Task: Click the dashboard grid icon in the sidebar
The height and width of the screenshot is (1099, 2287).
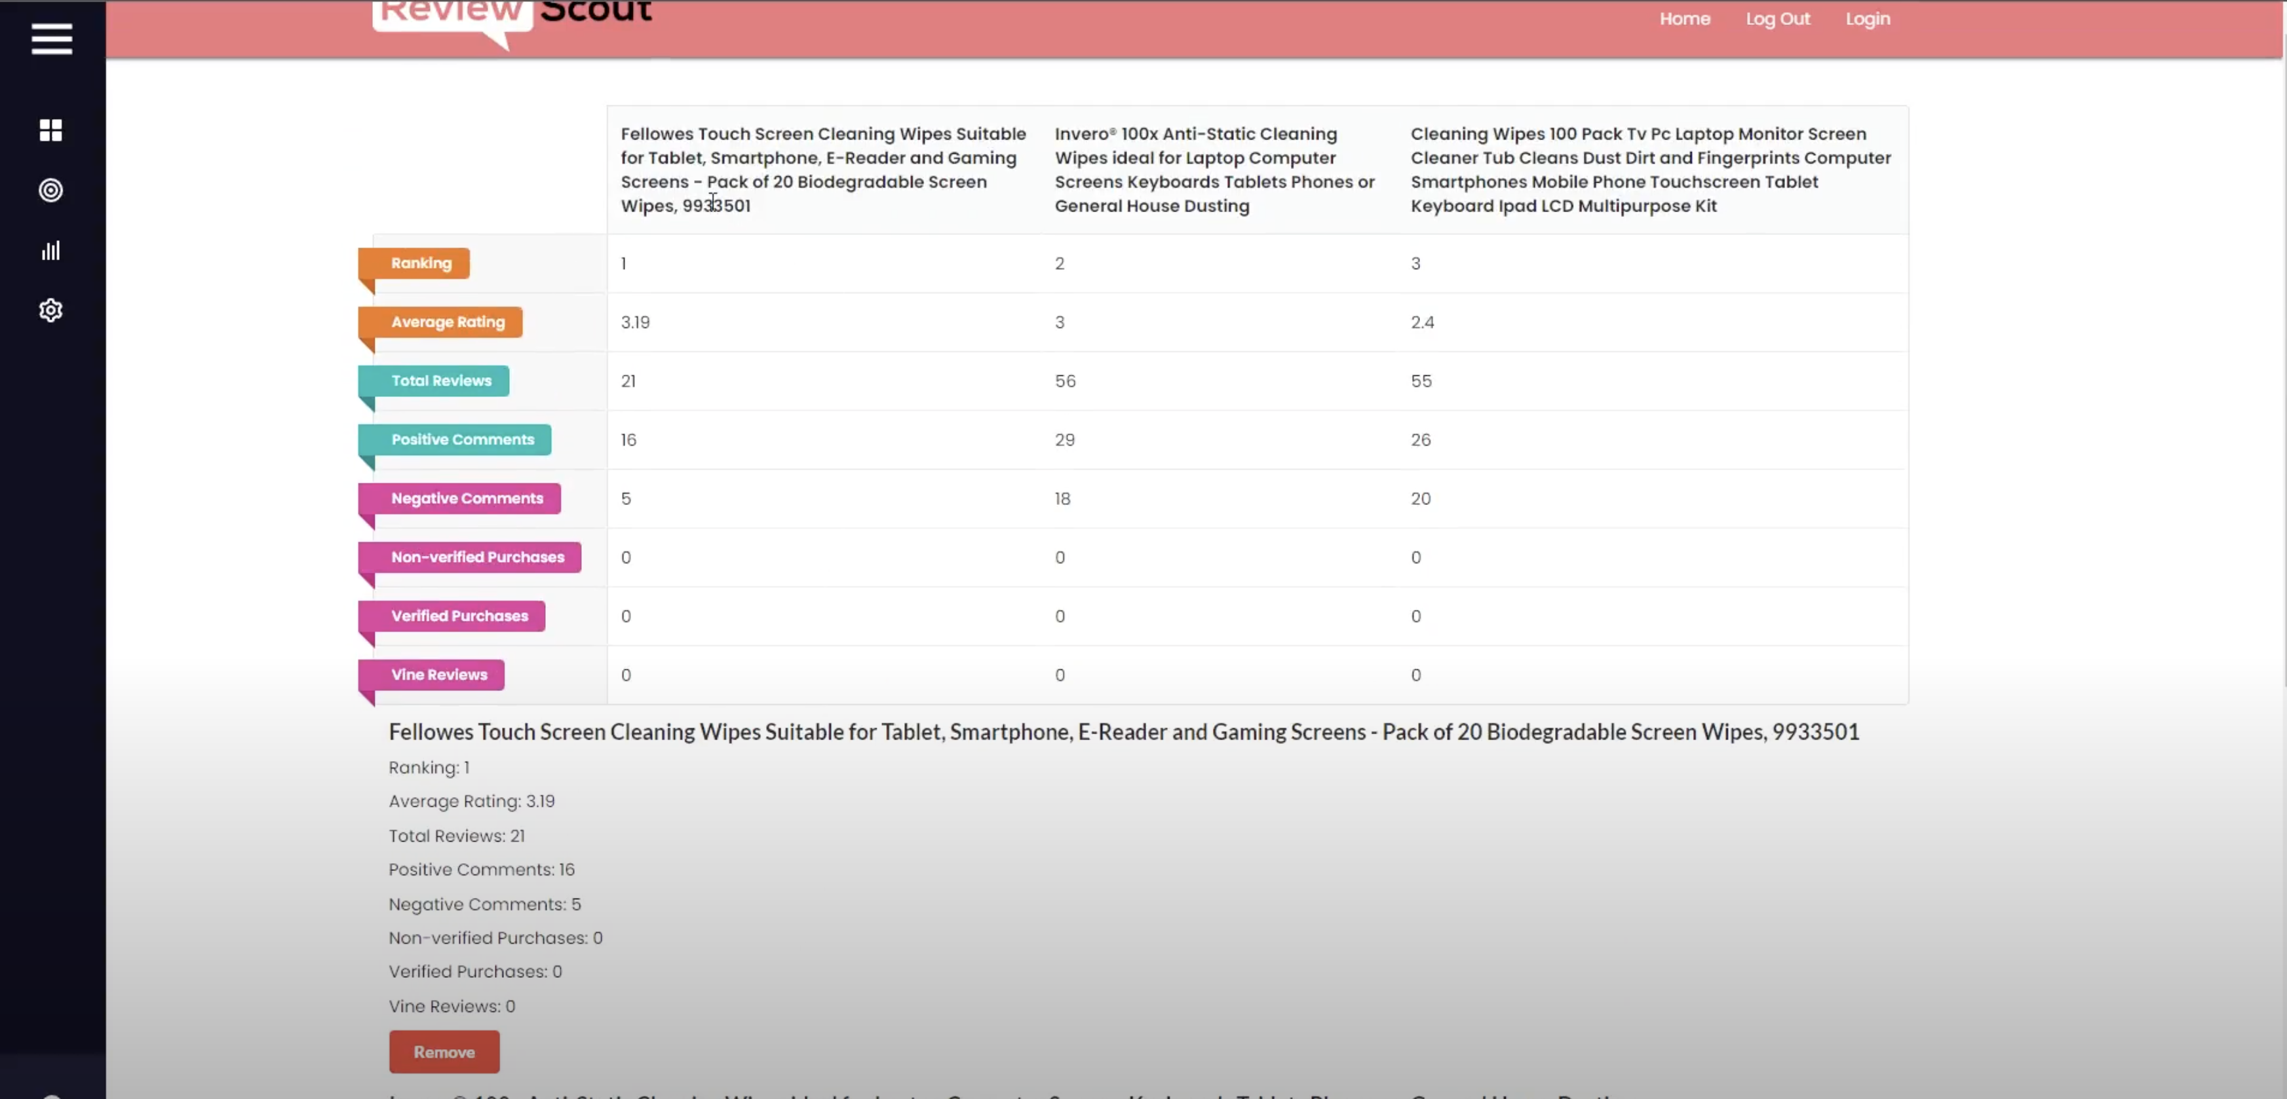Action: click(50, 130)
